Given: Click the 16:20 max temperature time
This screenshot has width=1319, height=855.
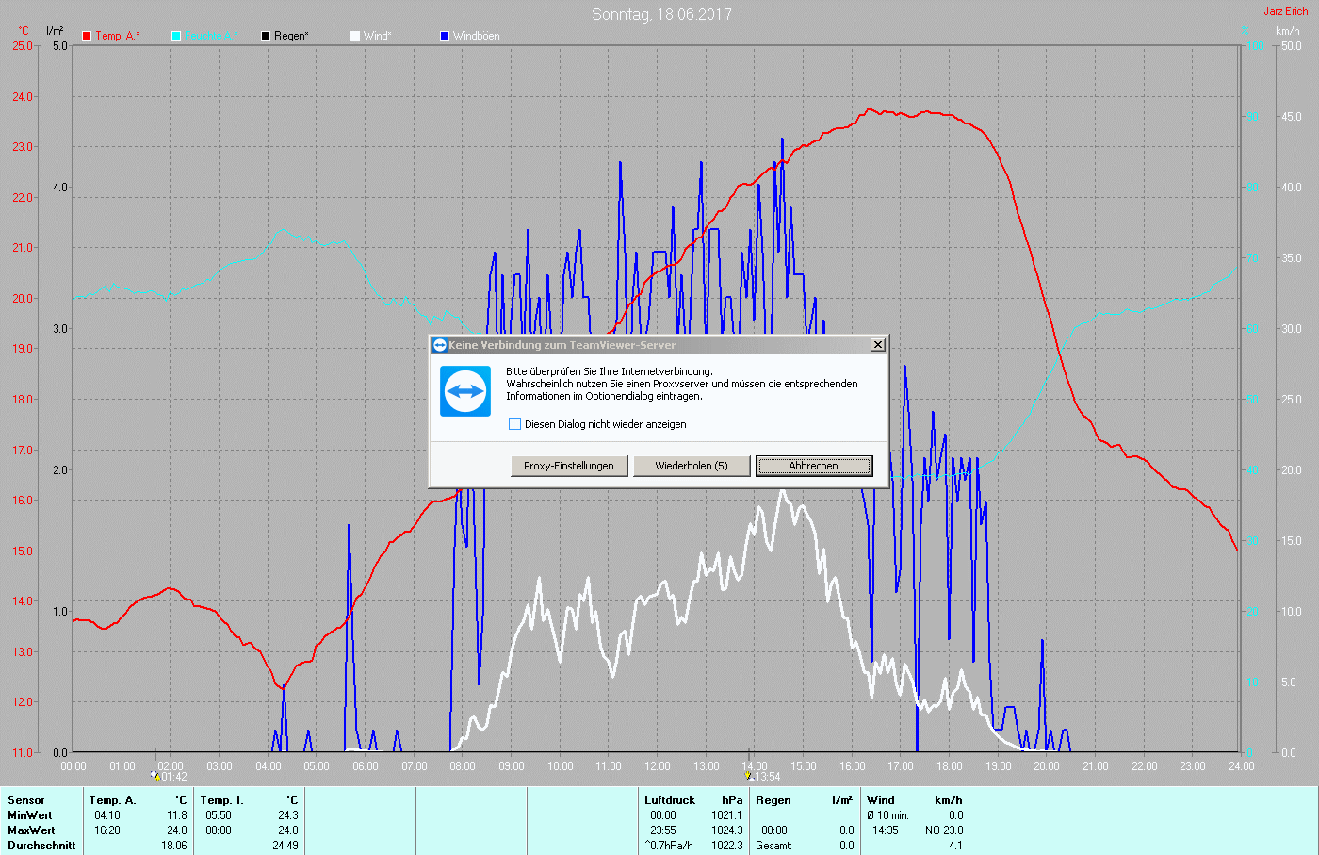Looking at the screenshot, I should [x=107, y=830].
